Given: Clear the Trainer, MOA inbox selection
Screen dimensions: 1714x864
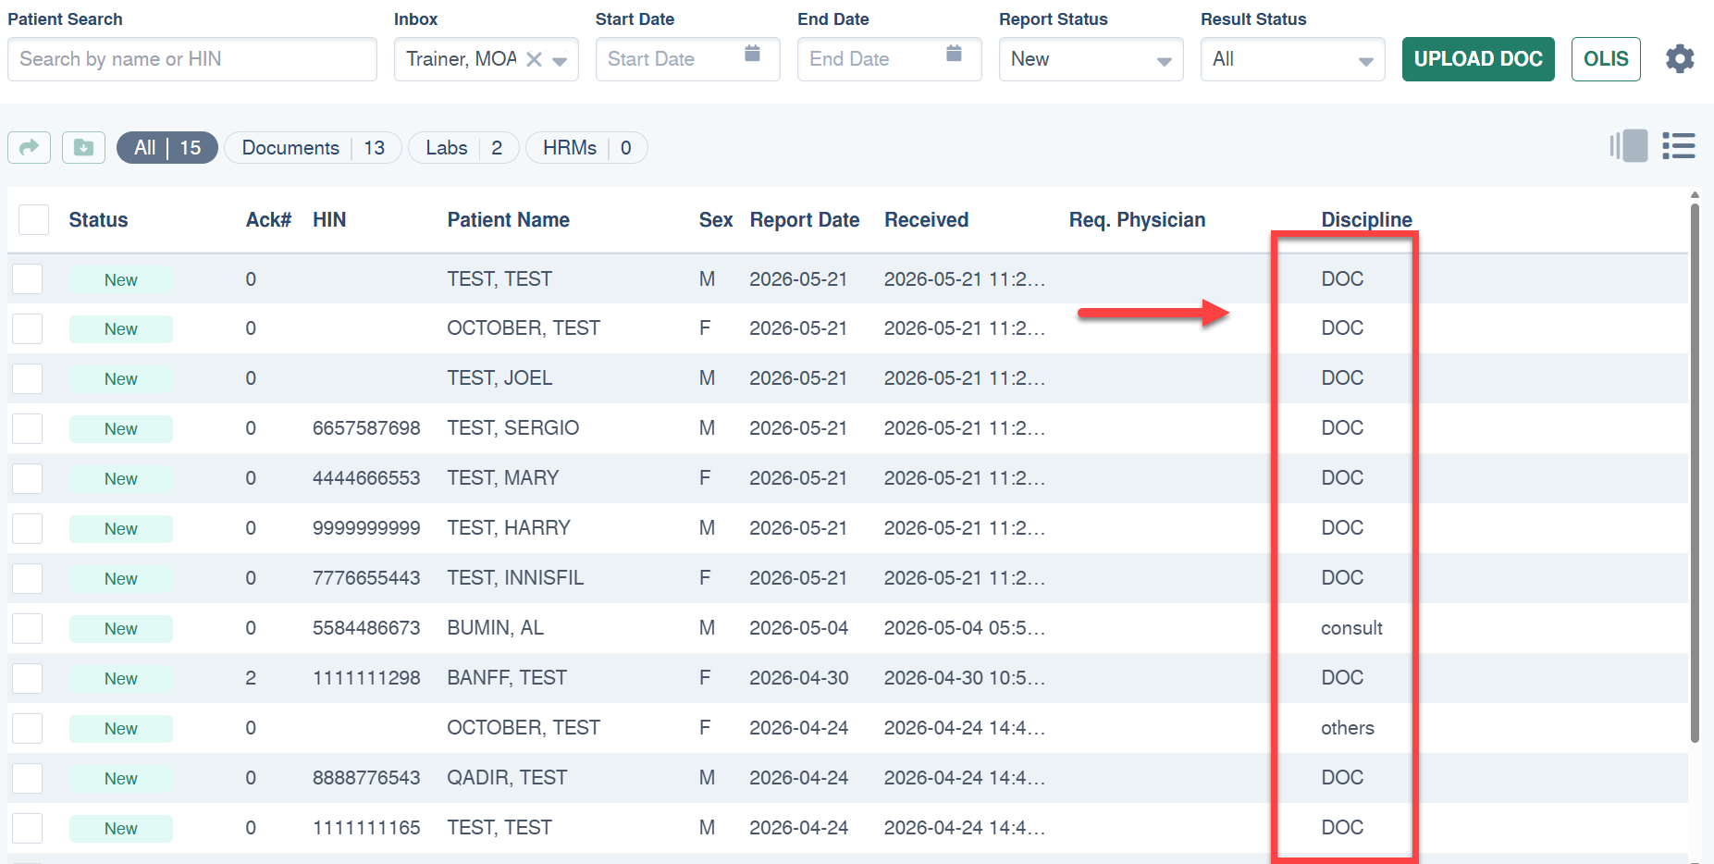Looking at the screenshot, I should 534,59.
